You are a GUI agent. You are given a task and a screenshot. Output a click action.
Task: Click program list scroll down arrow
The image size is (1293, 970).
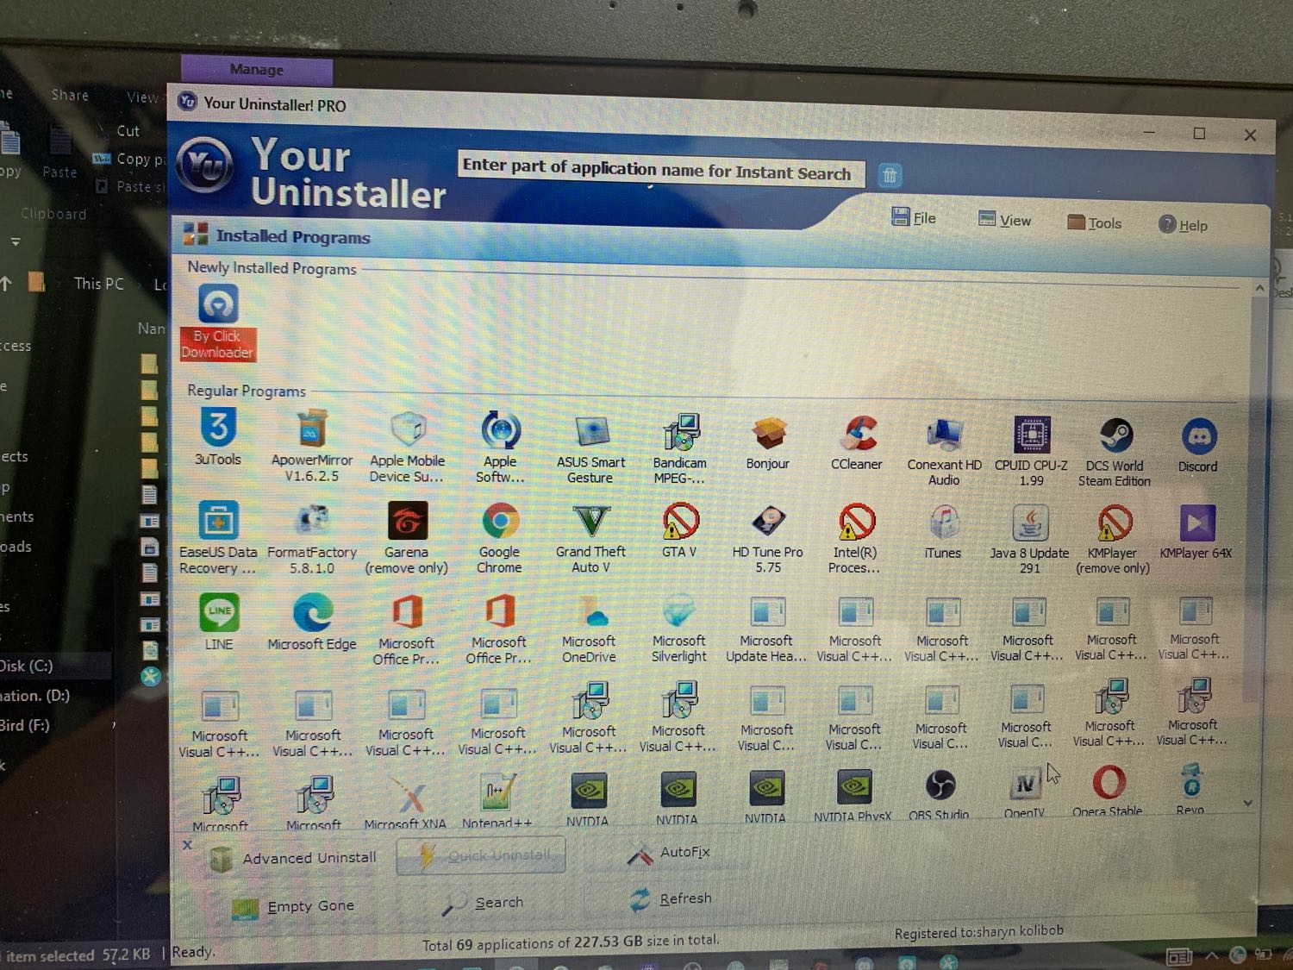pyautogui.click(x=1248, y=803)
